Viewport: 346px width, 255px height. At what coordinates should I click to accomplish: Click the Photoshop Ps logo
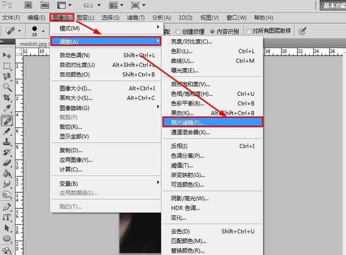7,5
